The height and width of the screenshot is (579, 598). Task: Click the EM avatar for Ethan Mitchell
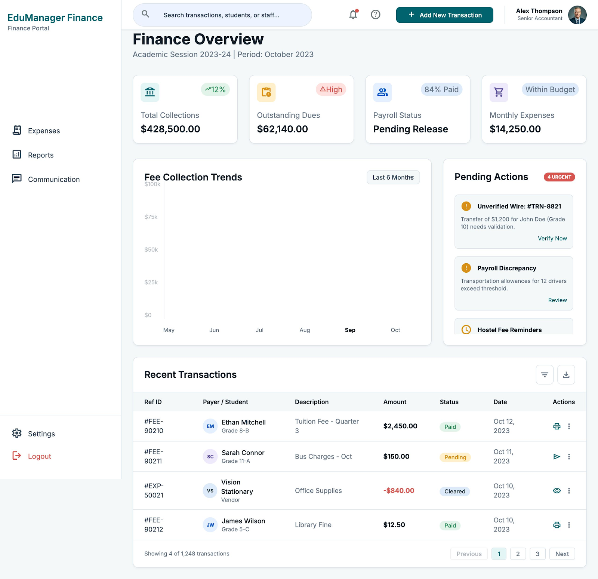tap(210, 426)
